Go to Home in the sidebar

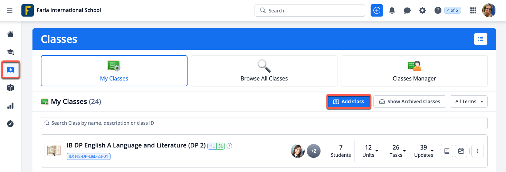tap(10, 34)
